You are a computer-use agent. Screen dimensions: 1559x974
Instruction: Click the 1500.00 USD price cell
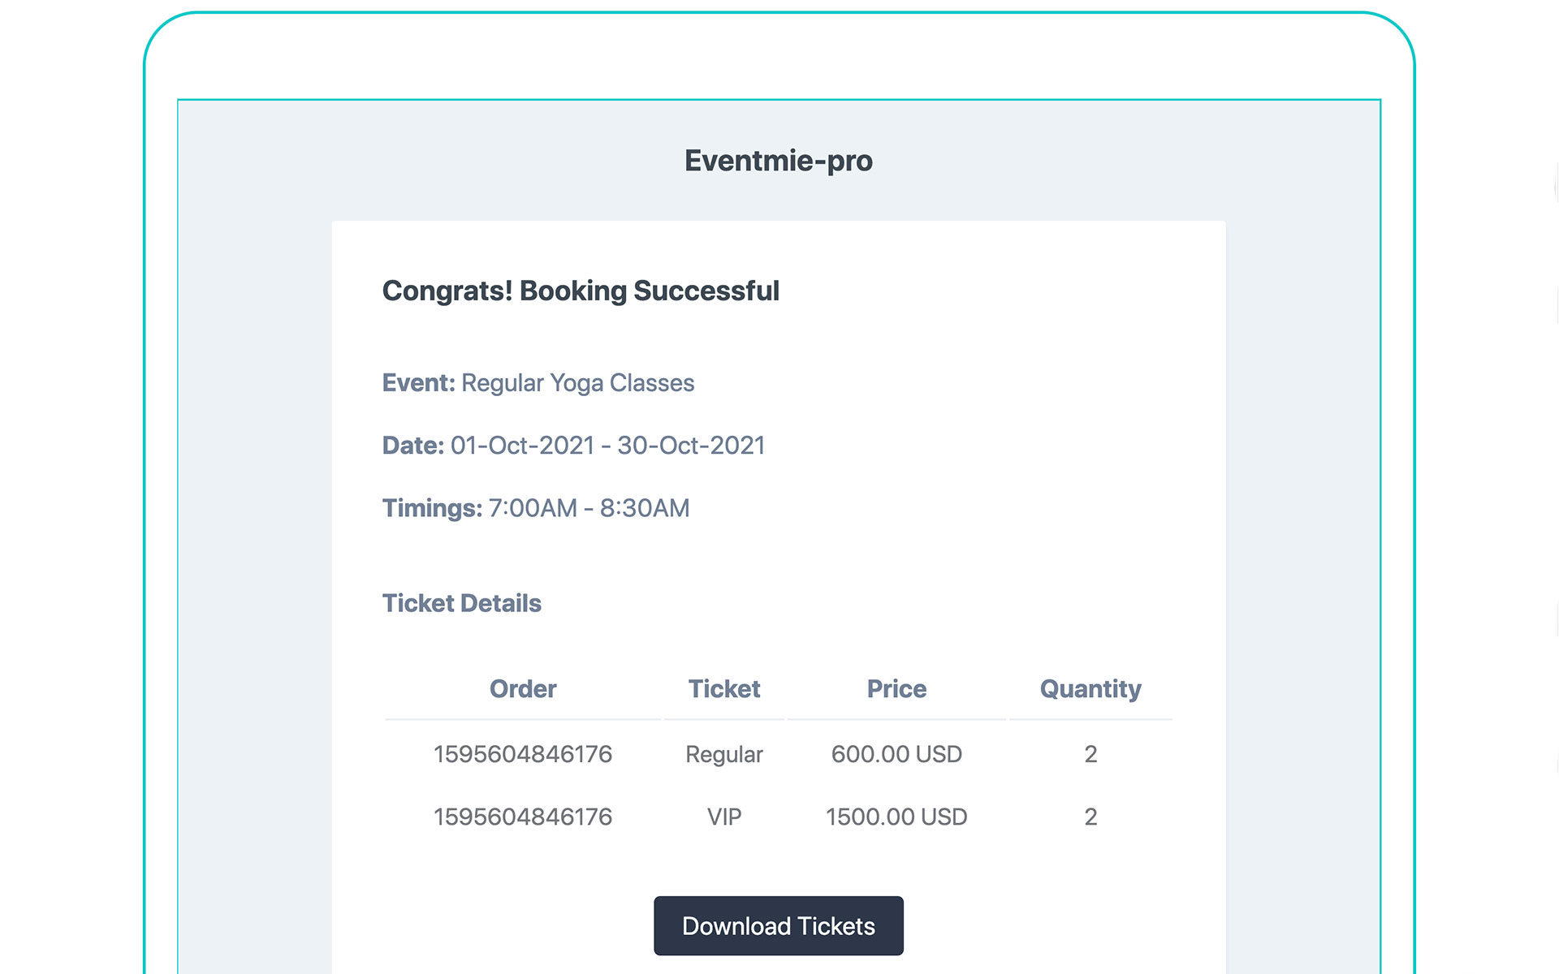coord(896,817)
